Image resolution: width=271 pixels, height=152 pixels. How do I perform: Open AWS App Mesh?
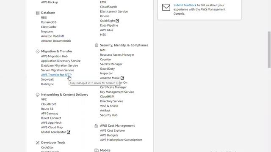(51, 123)
